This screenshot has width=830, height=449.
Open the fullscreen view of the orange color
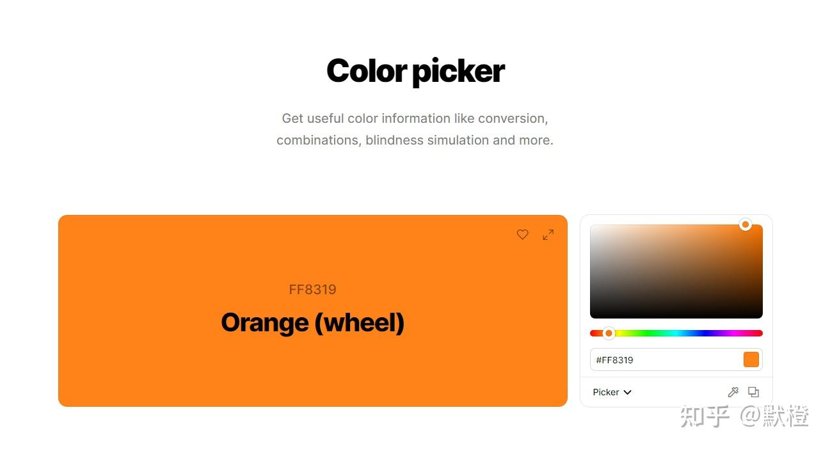(548, 235)
